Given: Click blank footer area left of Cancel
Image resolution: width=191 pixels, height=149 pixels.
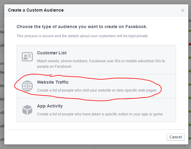Looking at the screenshot, I should [85, 137].
